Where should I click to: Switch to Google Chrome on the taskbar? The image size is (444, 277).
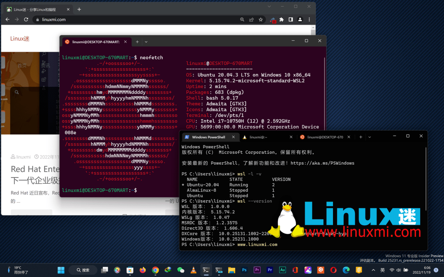click(155, 270)
